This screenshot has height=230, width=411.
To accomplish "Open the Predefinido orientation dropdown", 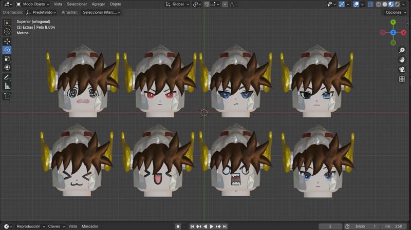I will tap(41, 12).
